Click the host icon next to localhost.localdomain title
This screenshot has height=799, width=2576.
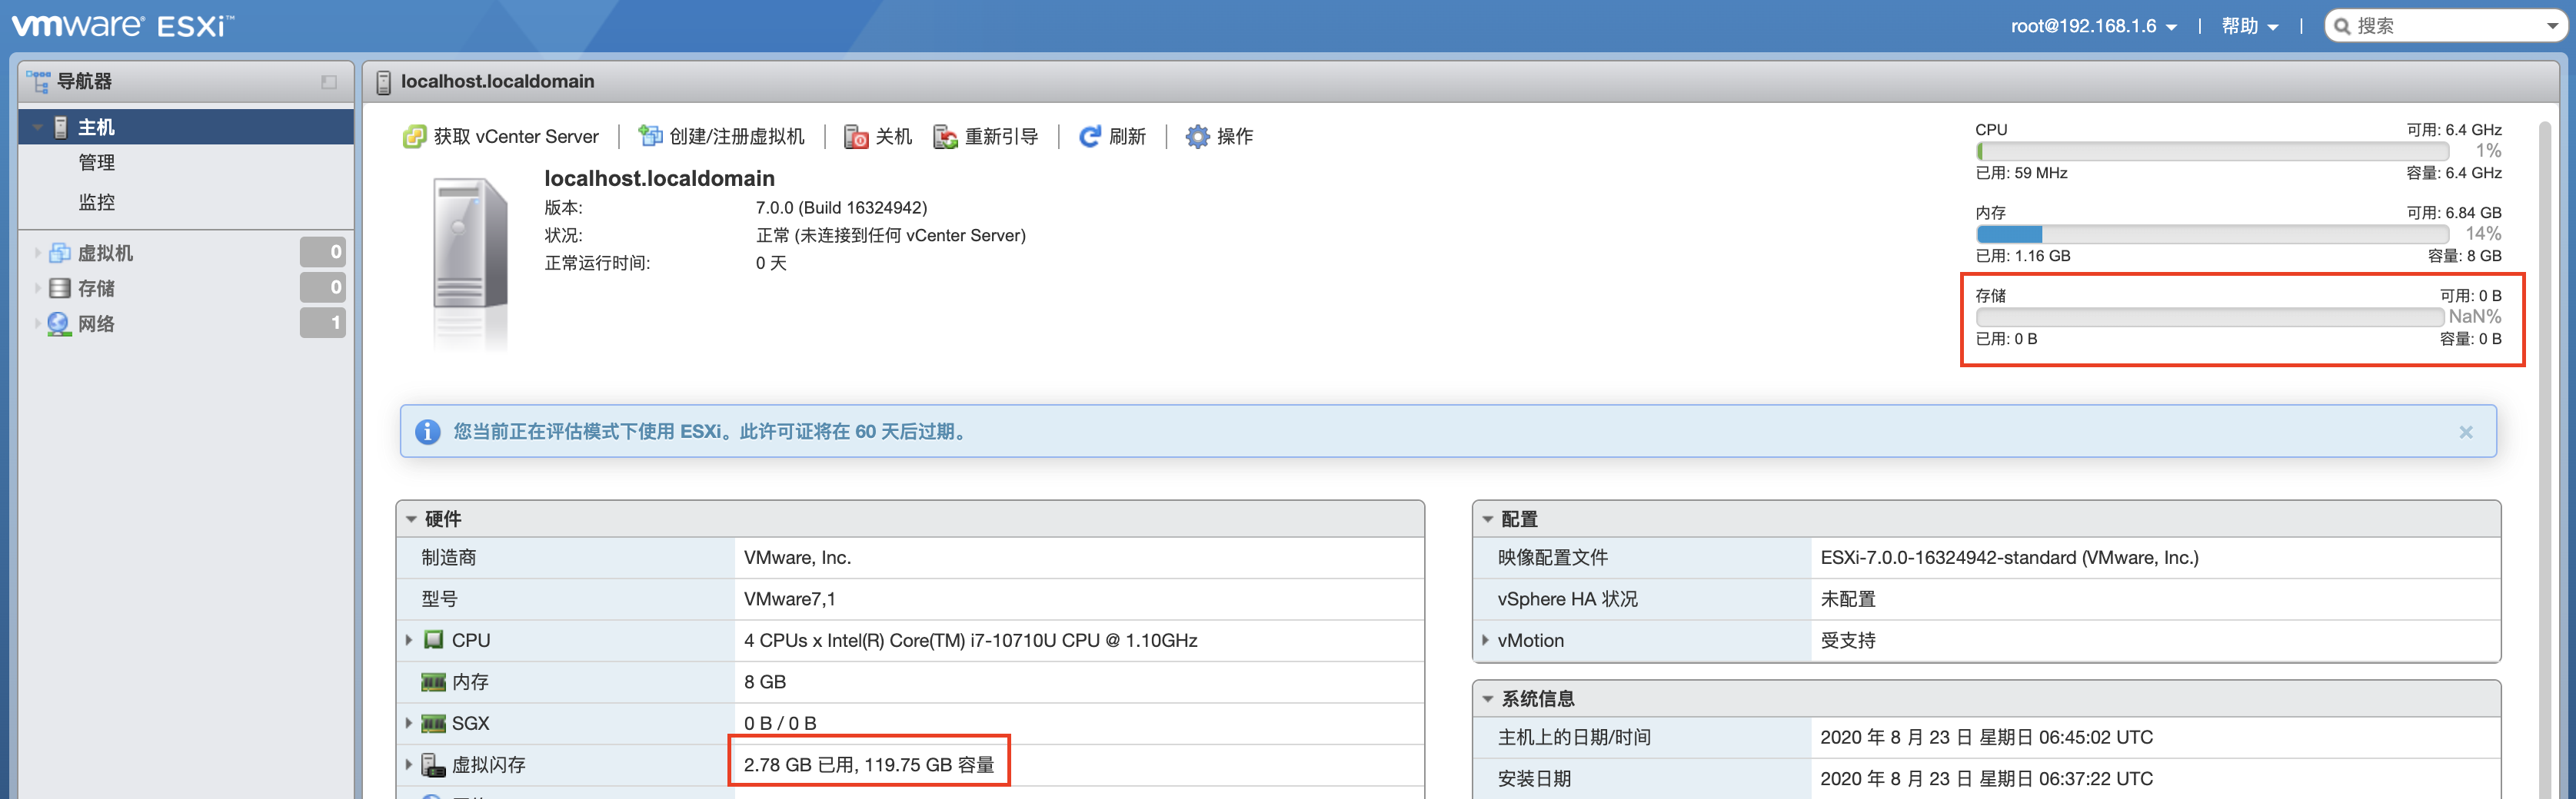click(x=383, y=82)
